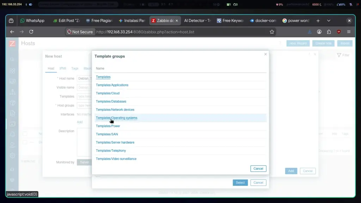Click the Visible name input field

tap(85, 87)
